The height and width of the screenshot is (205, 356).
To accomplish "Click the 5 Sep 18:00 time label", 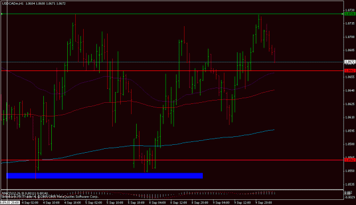I will point(136,203).
